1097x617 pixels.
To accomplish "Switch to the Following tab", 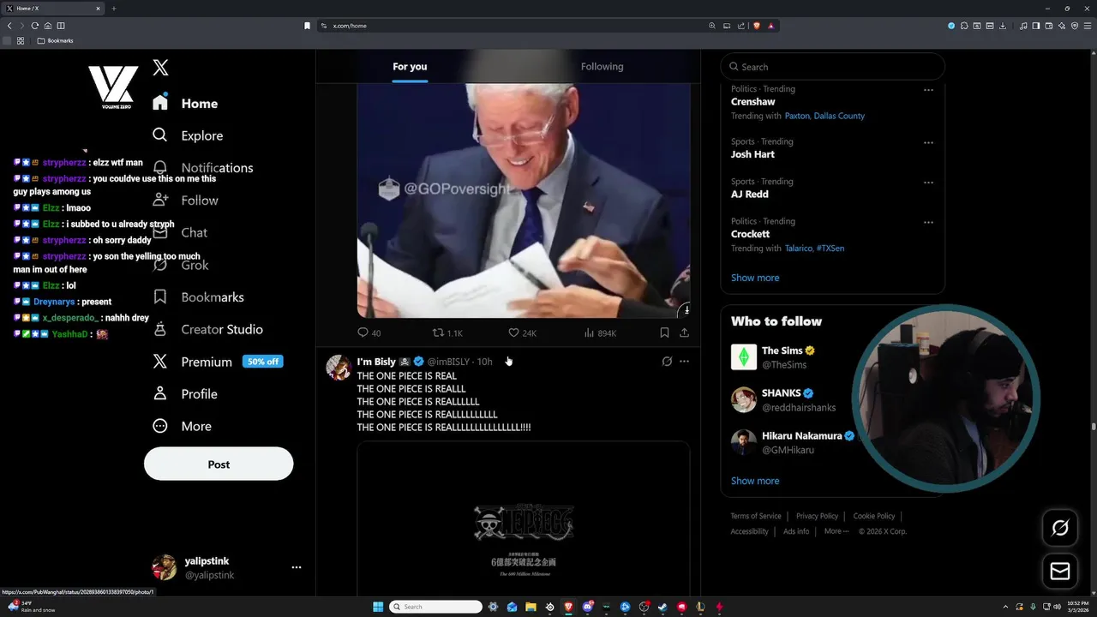I will click(x=602, y=66).
